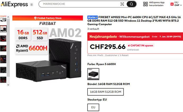Click the black search magnifier button

tap(131, 4)
